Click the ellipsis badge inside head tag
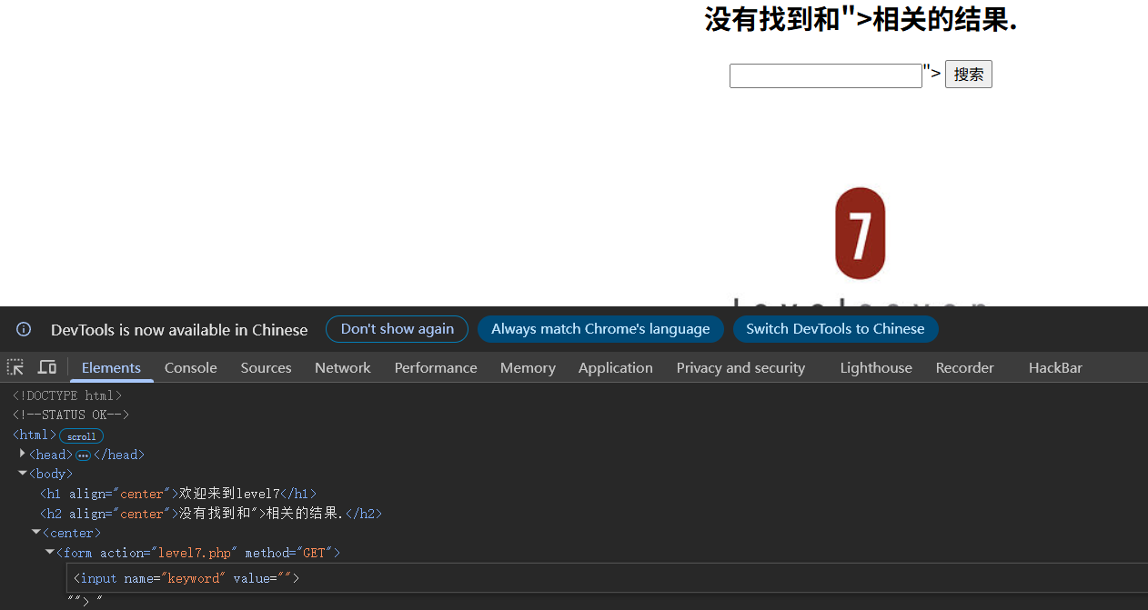Viewport: 1148px width, 610px height. point(83,455)
